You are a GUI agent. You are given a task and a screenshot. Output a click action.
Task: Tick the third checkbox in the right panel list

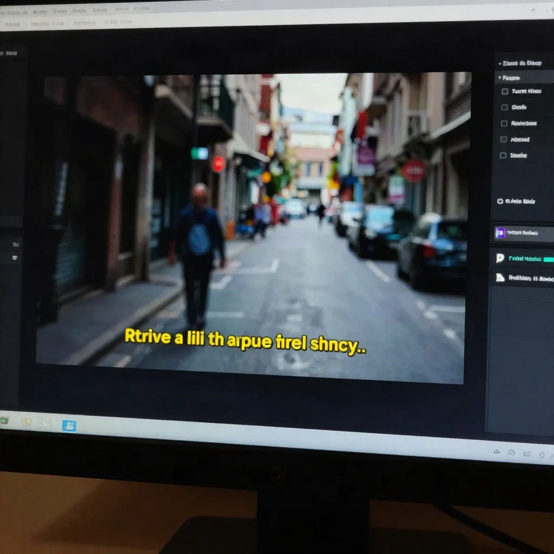504,123
